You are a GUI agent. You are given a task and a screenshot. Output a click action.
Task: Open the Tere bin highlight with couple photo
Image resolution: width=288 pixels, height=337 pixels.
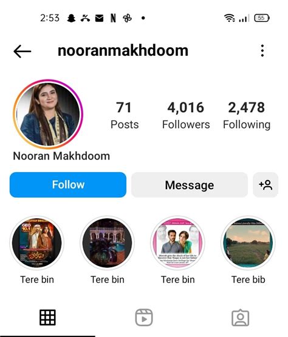(x=177, y=243)
